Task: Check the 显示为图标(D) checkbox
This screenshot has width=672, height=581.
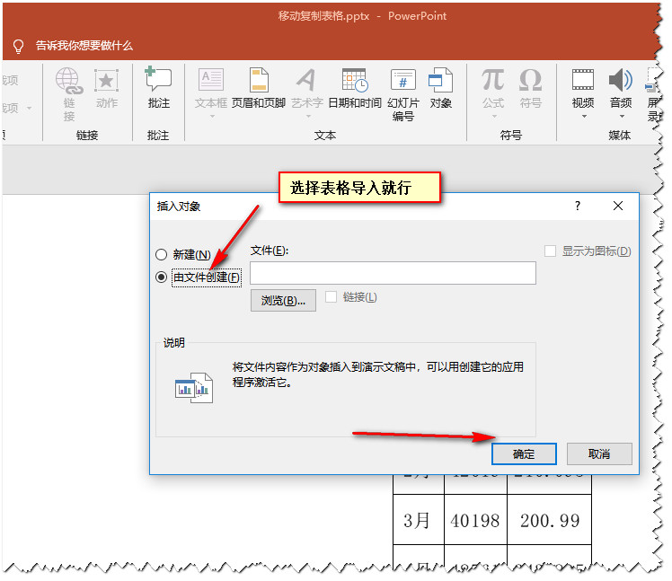Action: click(551, 251)
